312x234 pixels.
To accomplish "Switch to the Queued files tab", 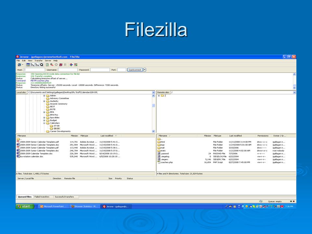I will pyautogui.click(x=25, y=197).
